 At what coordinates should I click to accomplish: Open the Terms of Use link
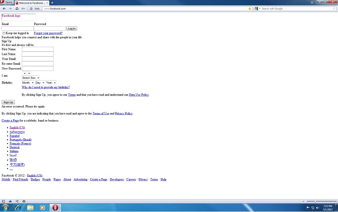tap(101, 113)
